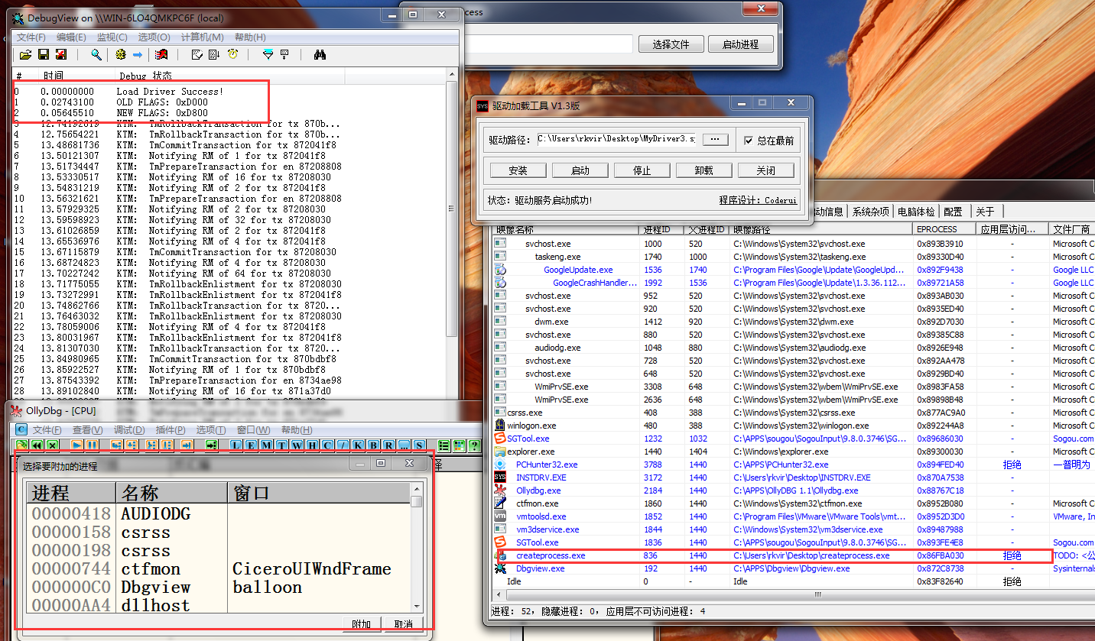
Task: Switch to the 关于 tab in PCHunter
Action: click(x=985, y=212)
